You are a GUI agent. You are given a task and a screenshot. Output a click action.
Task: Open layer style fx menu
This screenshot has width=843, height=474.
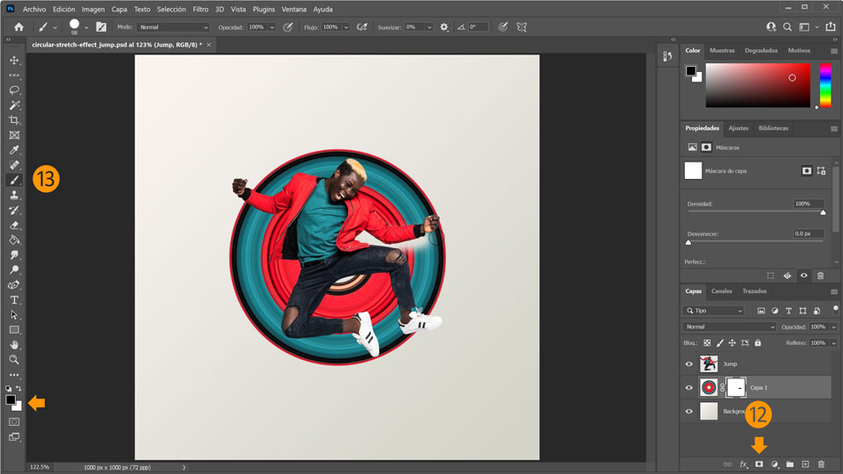click(x=744, y=464)
